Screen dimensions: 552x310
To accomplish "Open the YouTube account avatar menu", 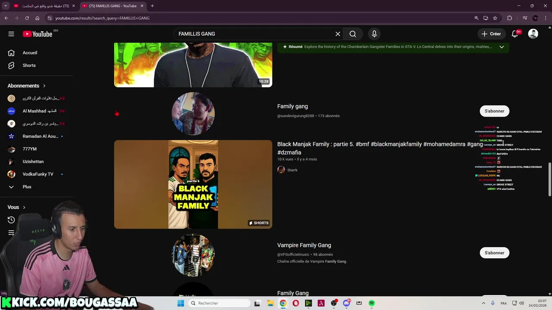I will click(x=533, y=34).
